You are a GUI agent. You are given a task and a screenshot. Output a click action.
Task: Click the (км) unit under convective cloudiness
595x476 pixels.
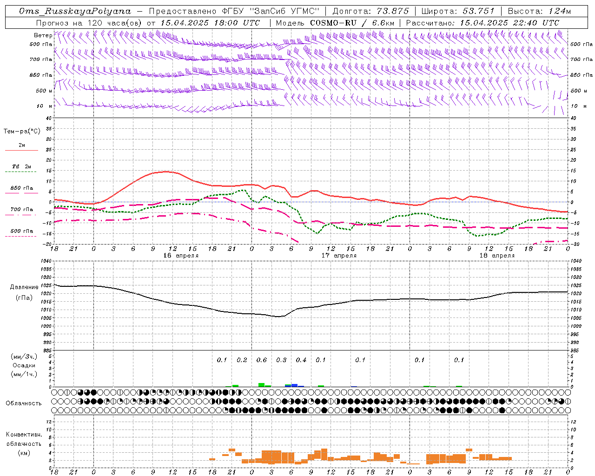point(24,452)
